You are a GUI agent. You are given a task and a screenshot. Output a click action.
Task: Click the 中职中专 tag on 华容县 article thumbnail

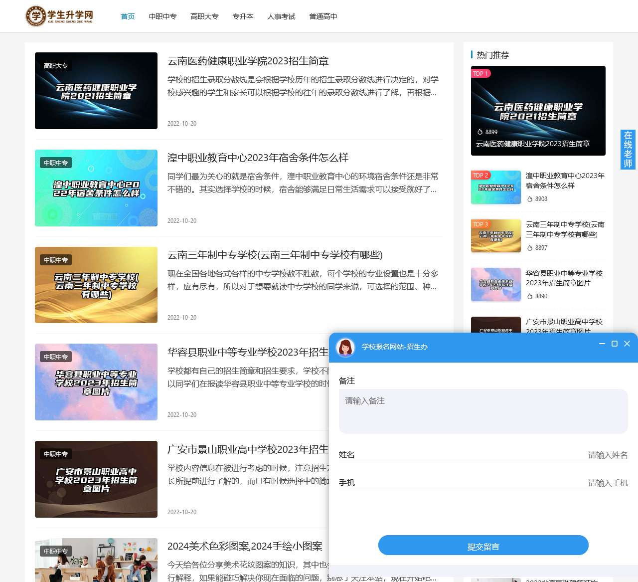point(56,357)
